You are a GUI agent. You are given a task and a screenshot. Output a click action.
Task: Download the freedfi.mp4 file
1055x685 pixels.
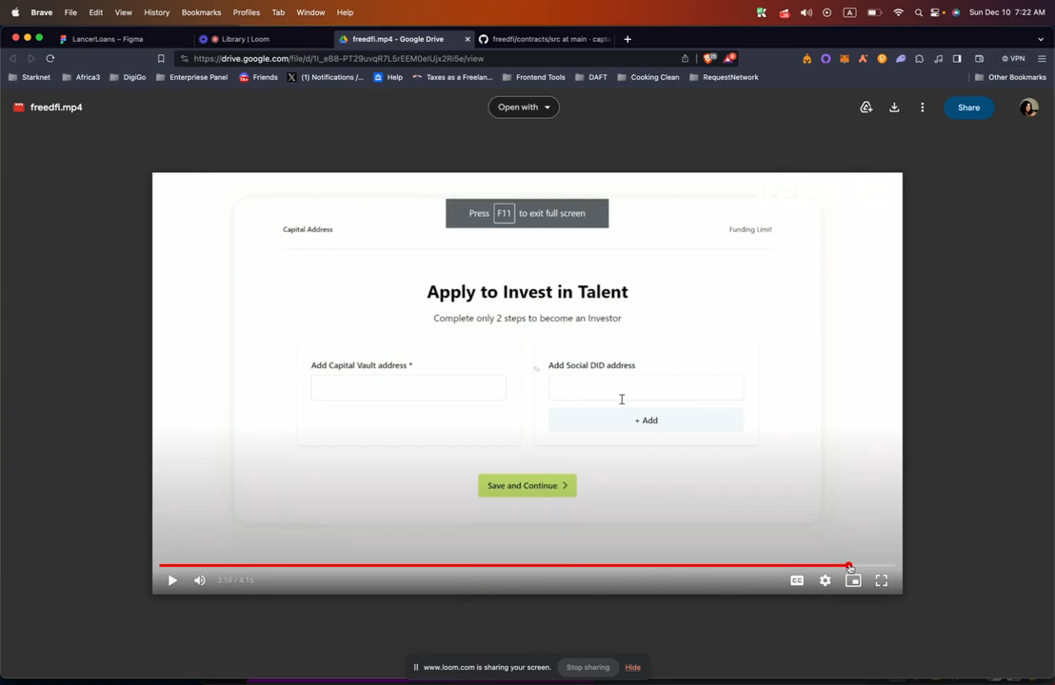[x=894, y=107]
